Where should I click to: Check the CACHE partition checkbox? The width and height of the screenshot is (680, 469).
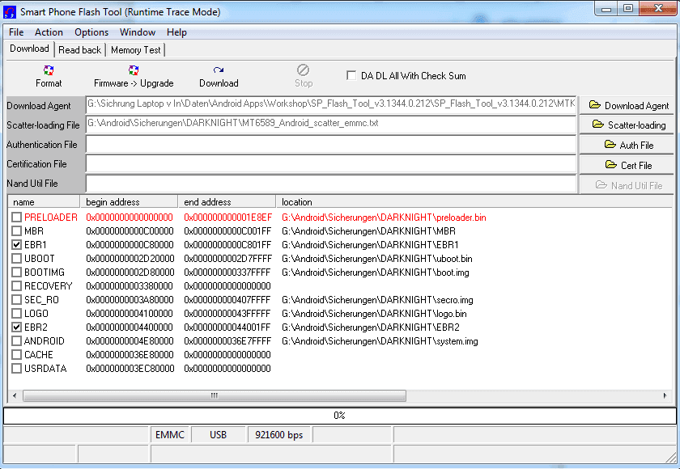(x=16, y=355)
